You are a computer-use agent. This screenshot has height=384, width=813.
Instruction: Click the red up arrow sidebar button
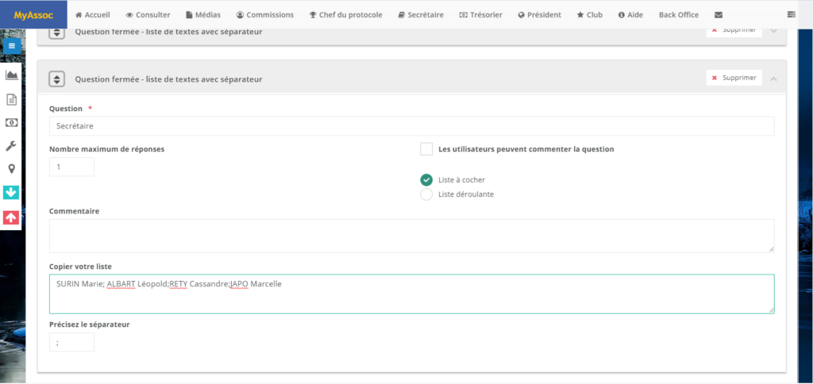pos(11,217)
